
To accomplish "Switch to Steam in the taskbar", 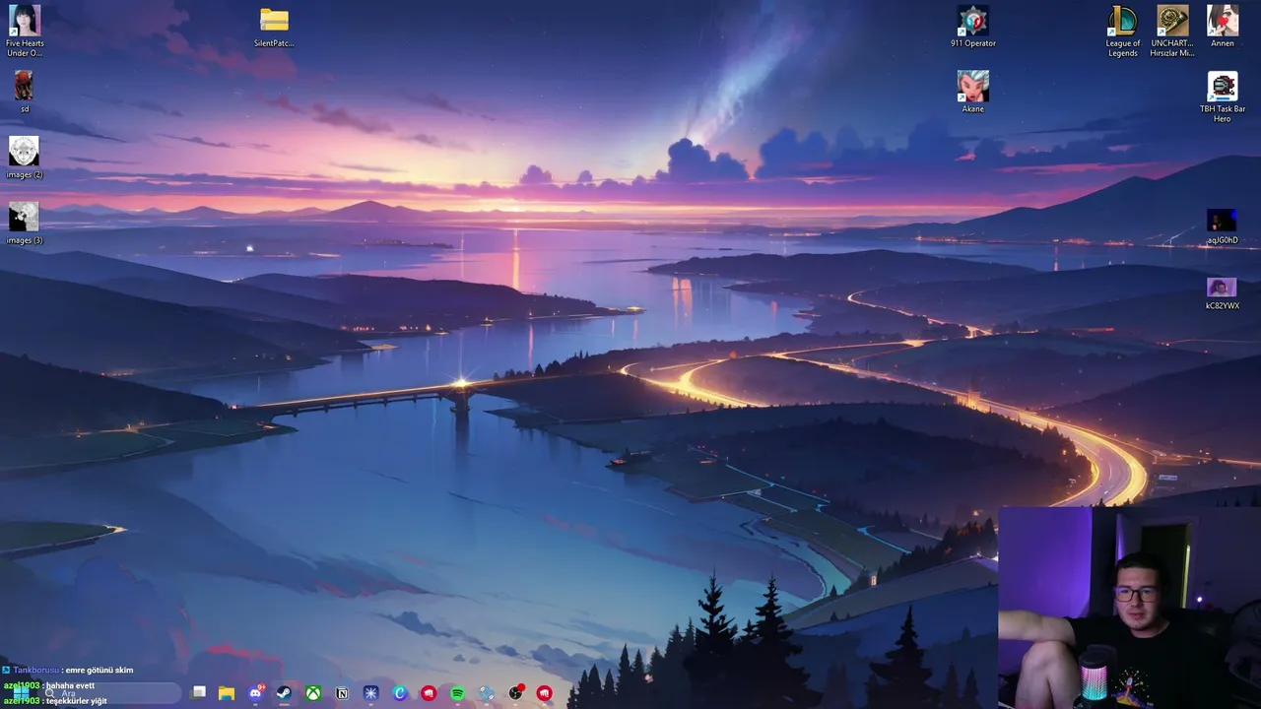I will [284, 693].
